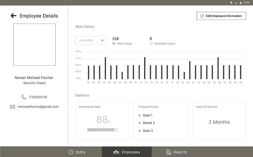
Task: Click the name Rowan Michael Fischer
Action: [34, 78]
